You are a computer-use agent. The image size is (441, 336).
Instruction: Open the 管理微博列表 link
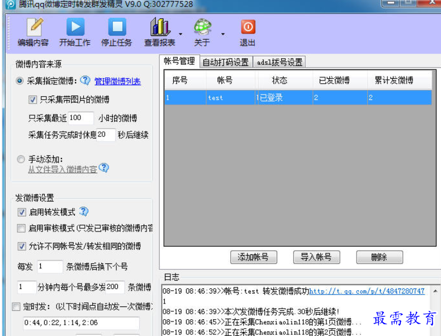117,82
